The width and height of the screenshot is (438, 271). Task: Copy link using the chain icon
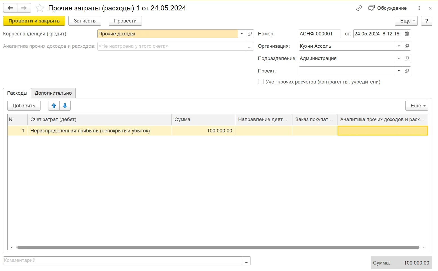[359, 8]
